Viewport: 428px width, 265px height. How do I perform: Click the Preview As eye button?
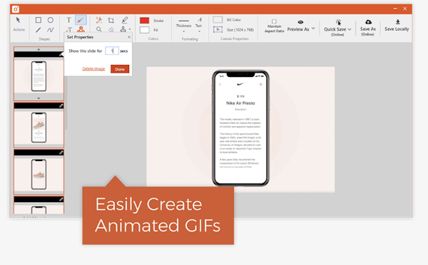(298, 26)
